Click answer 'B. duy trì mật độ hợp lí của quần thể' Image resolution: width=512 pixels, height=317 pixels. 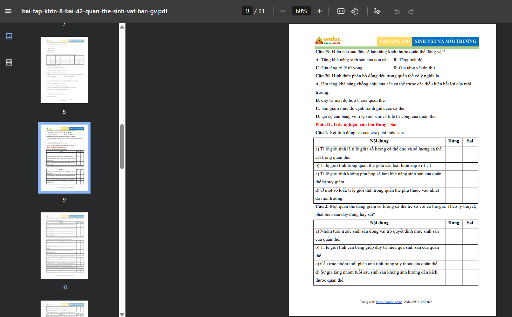(351, 100)
